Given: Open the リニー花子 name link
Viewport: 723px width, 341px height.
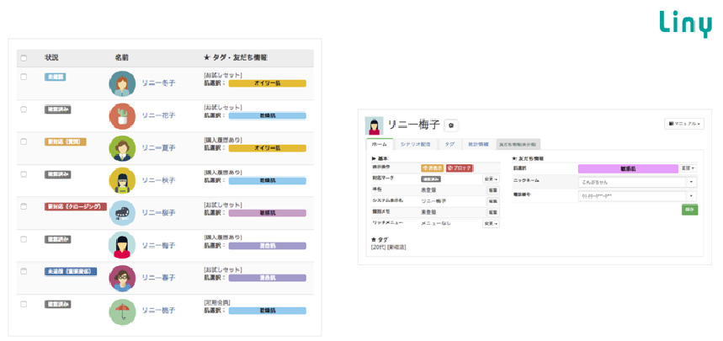Looking at the screenshot, I should (x=158, y=116).
